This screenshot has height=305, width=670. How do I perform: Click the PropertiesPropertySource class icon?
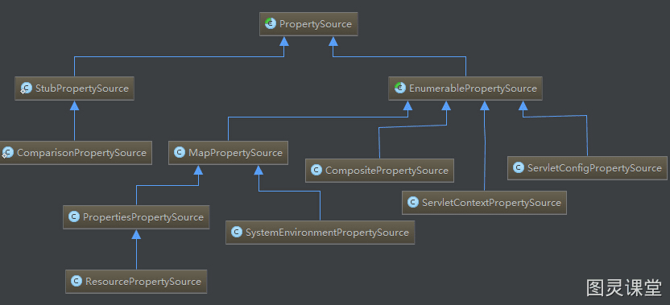74,217
